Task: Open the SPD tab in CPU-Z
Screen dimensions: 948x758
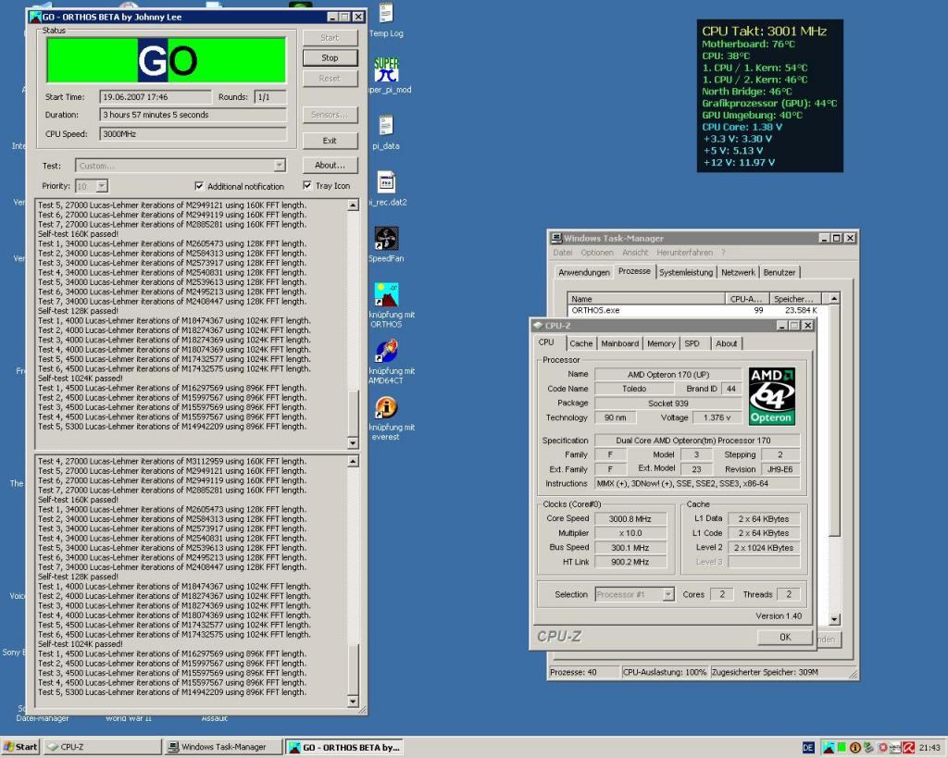Action: click(x=692, y=343)
